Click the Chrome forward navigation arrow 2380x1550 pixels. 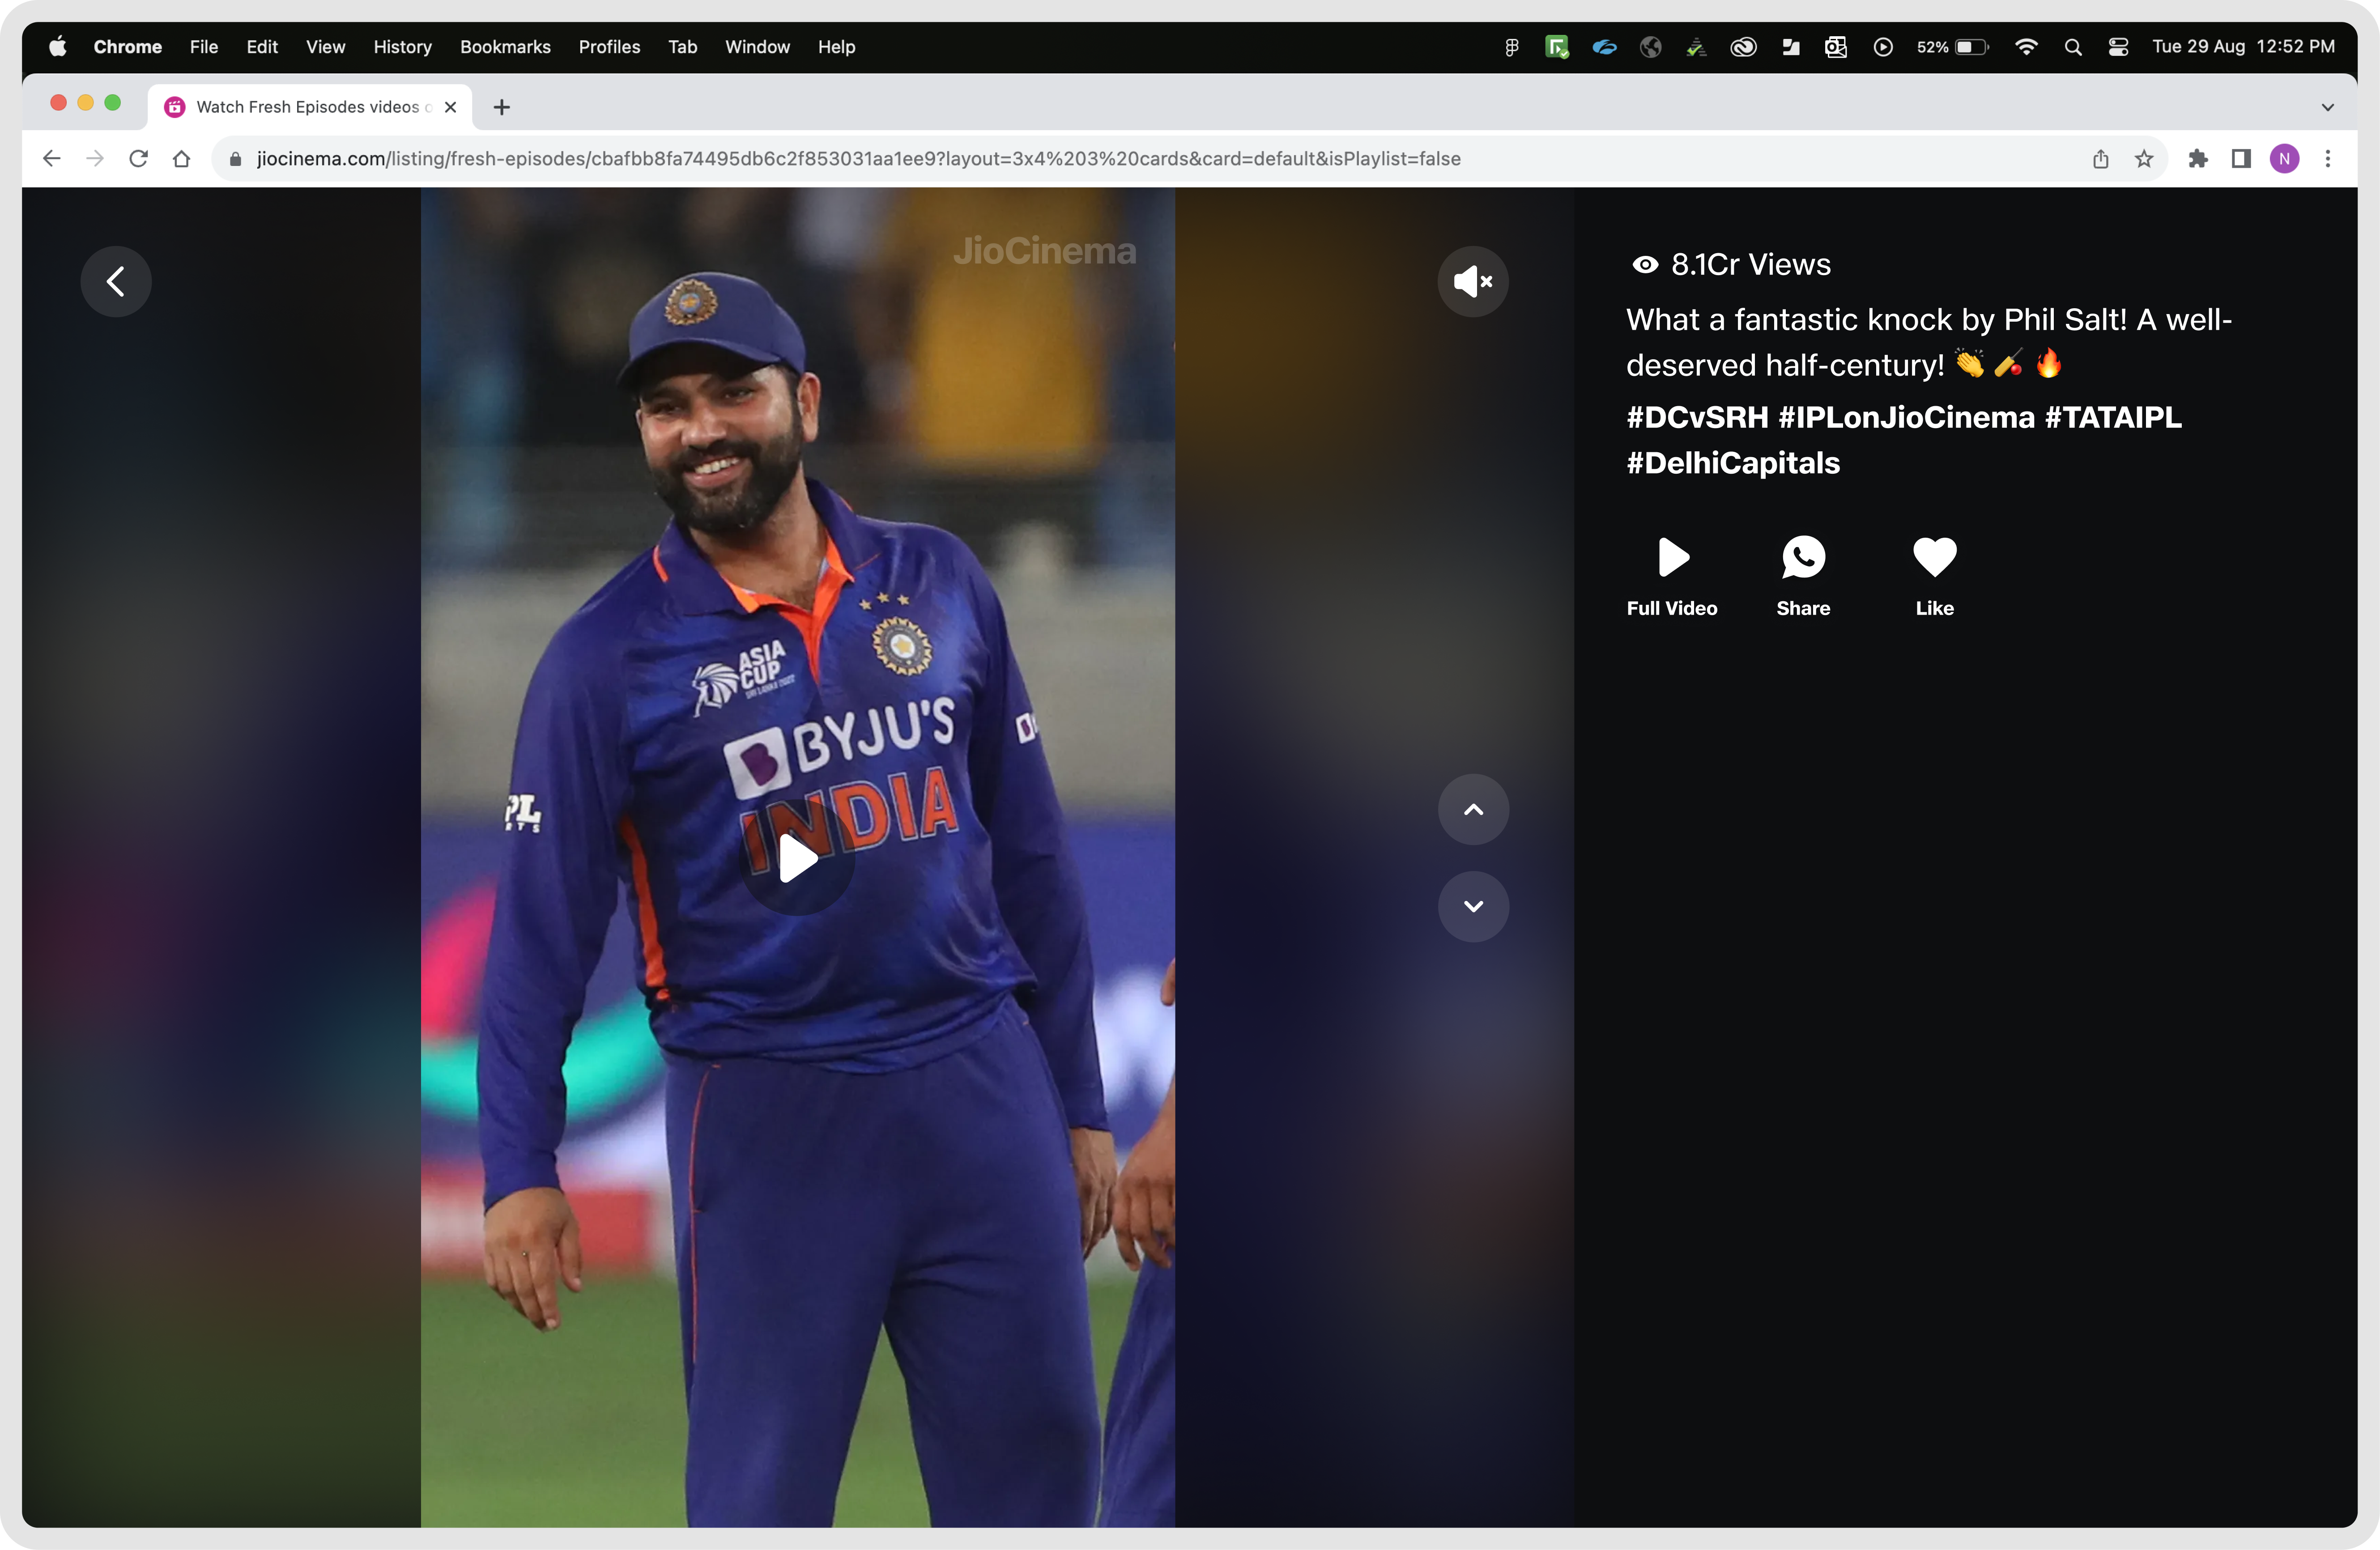tap(95, 158)
